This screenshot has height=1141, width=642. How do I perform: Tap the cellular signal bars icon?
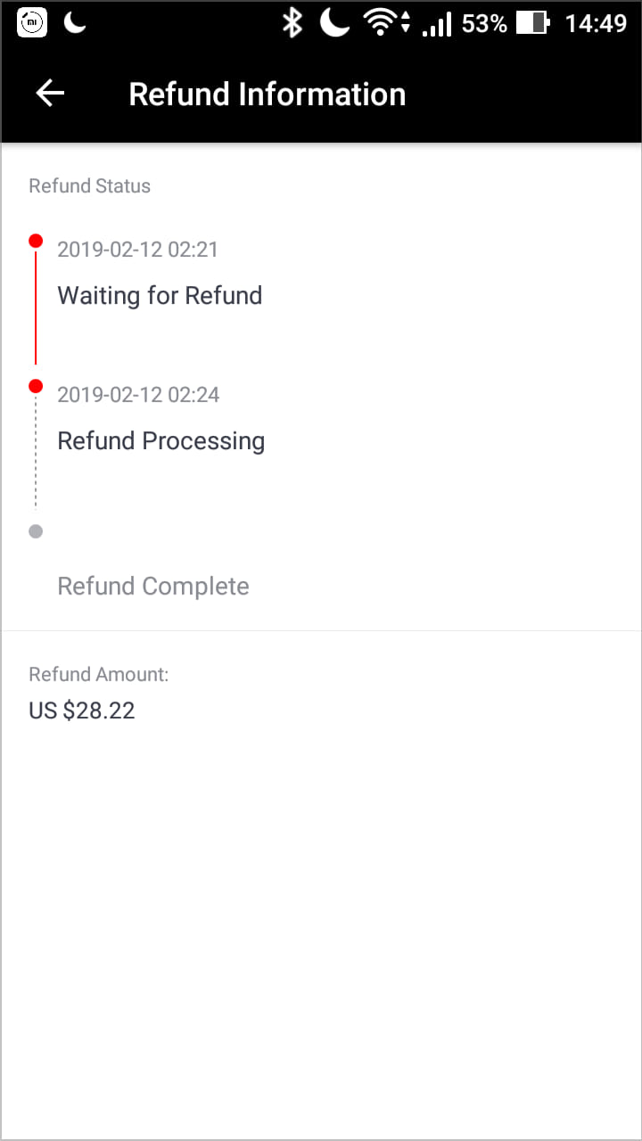437,24
